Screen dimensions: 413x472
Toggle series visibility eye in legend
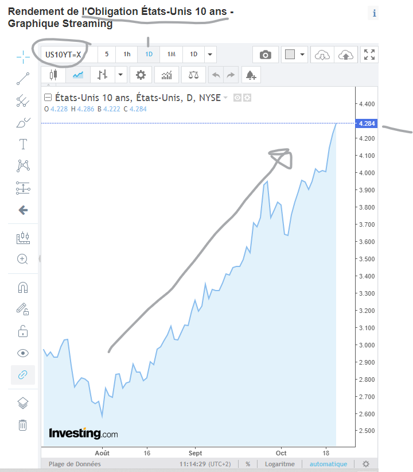237,98
